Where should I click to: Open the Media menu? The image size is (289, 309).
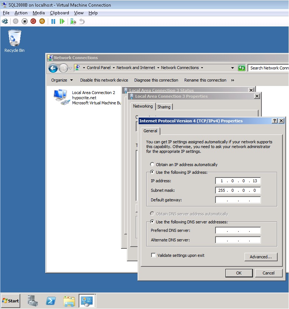pos(39,13)
